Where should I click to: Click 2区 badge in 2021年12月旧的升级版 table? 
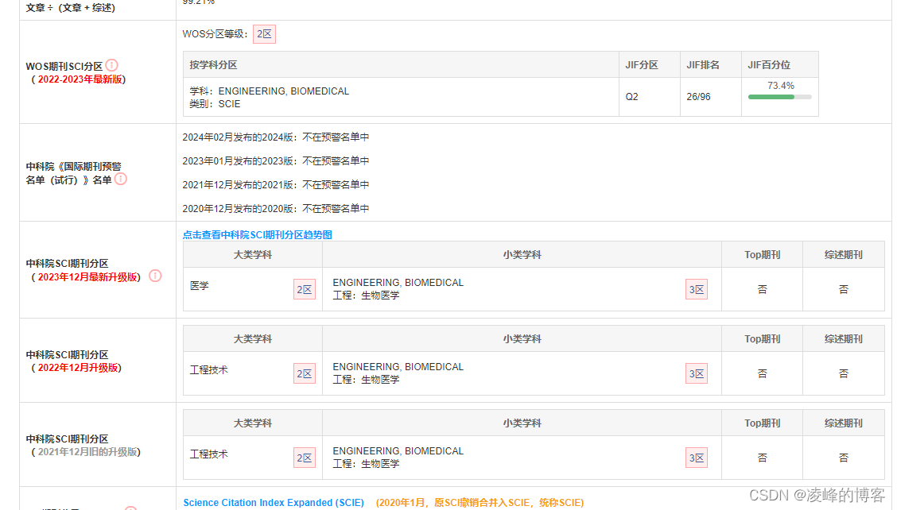point(305,458)
